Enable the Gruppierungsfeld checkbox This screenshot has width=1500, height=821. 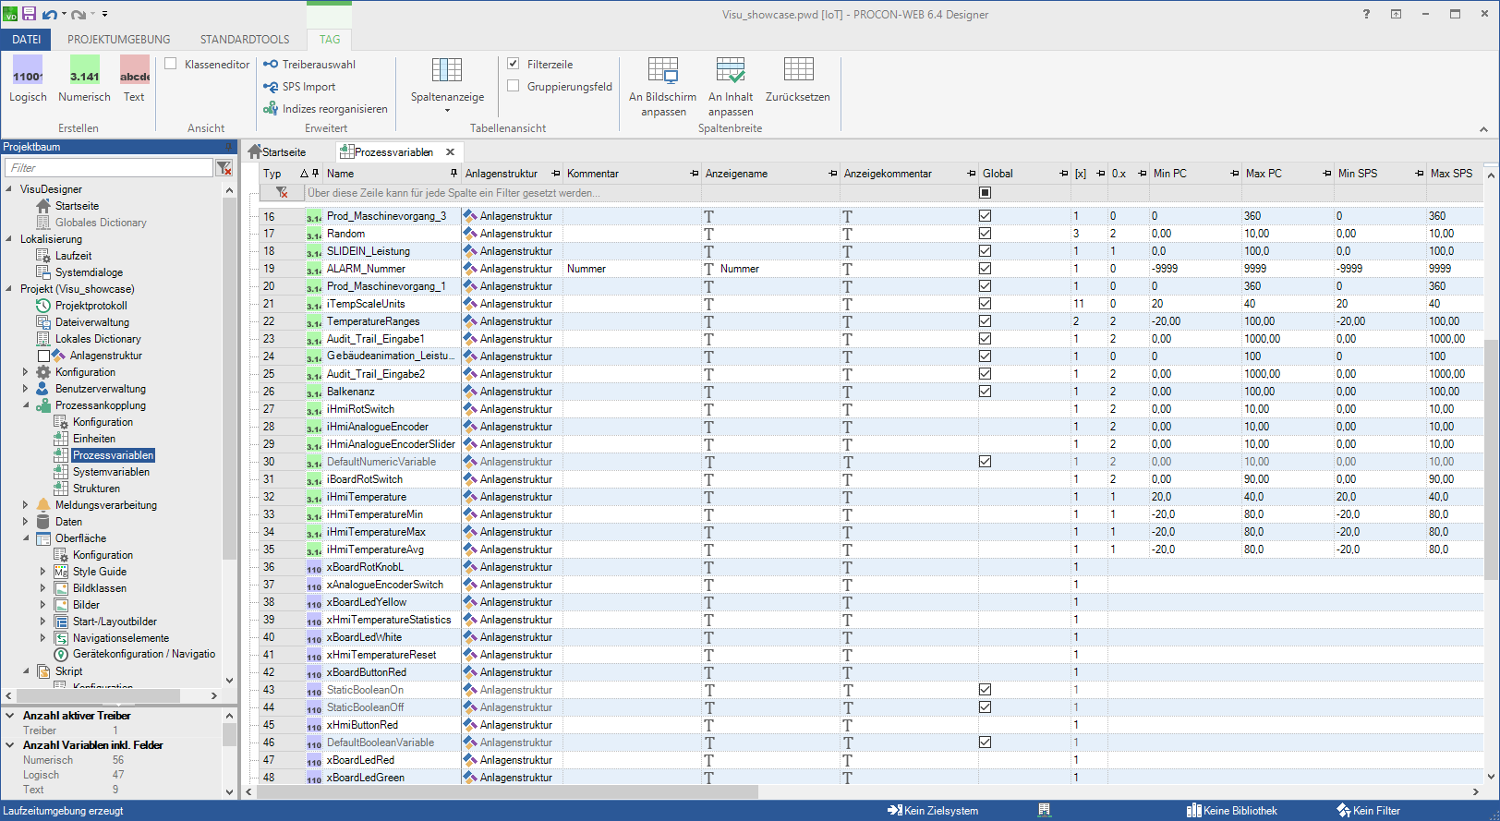514,87
